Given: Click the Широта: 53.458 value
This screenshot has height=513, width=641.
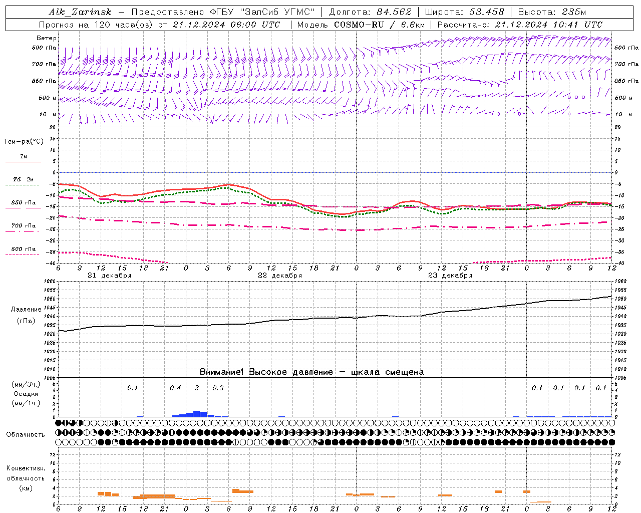Looking at the screenshot, I should pos(464,12).
